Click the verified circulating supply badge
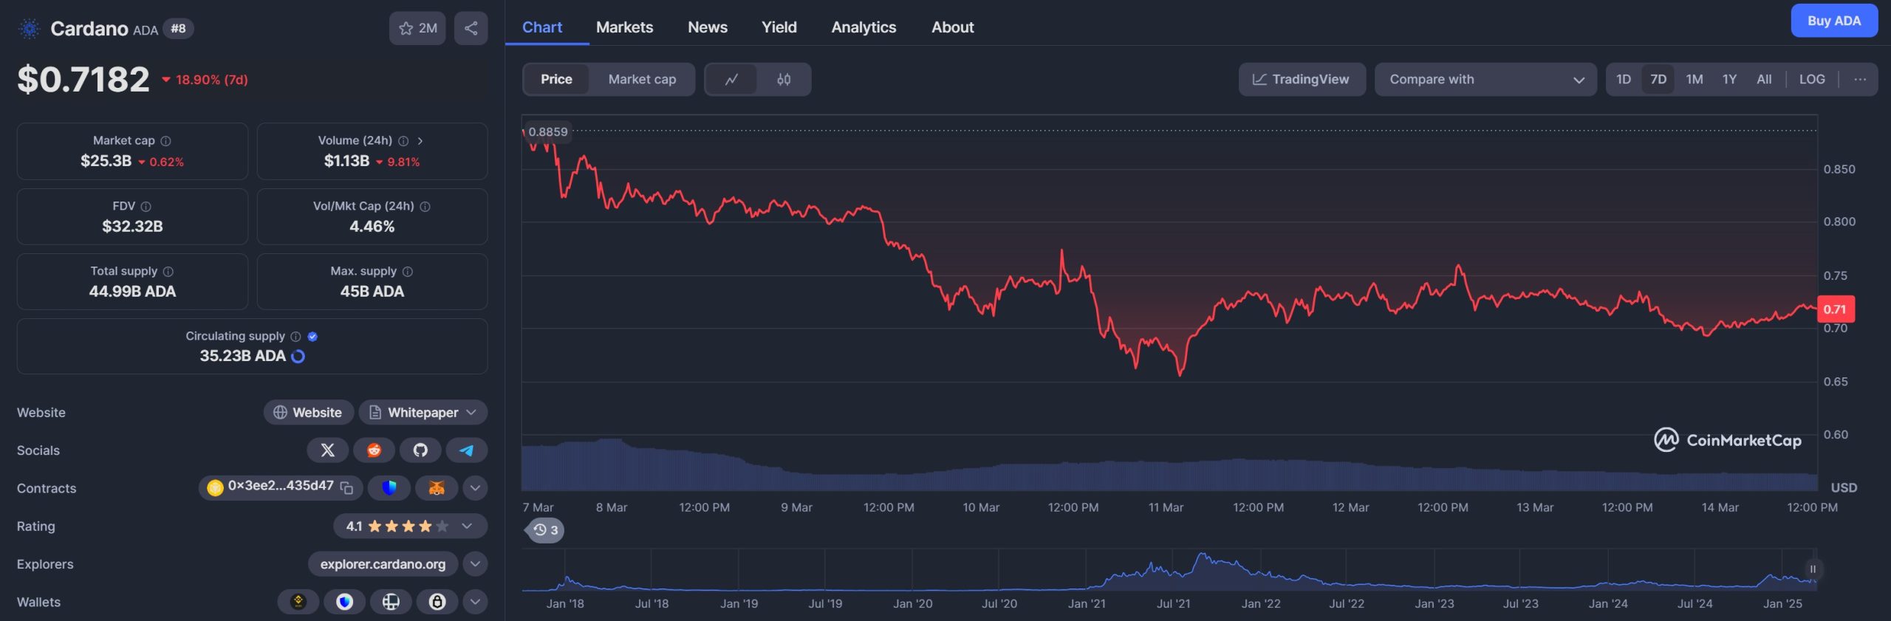This screenshot has height=621, width=1891. 313,337
